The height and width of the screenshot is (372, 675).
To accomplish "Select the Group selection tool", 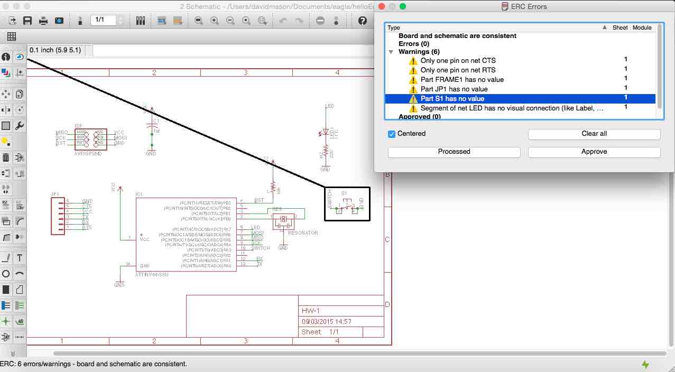I will coord(6,126).
